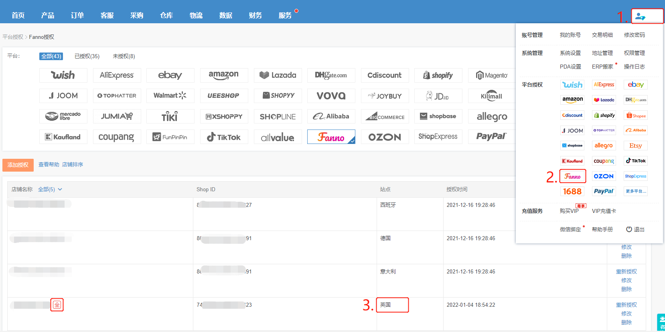Open the 店铺排序 link
The width and height of the screenshot is (665, 332).
tap(73, 164)
